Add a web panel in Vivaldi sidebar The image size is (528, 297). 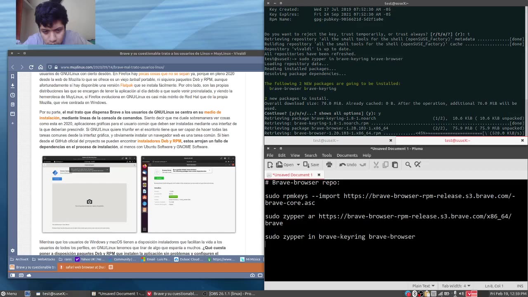[12, 123]
